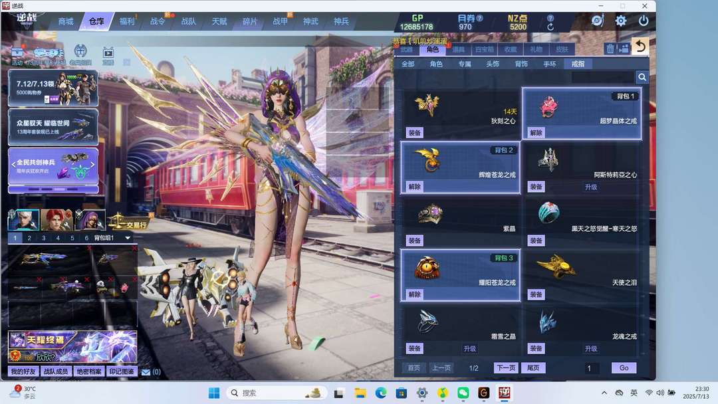Click the Go page jump button

624,368
